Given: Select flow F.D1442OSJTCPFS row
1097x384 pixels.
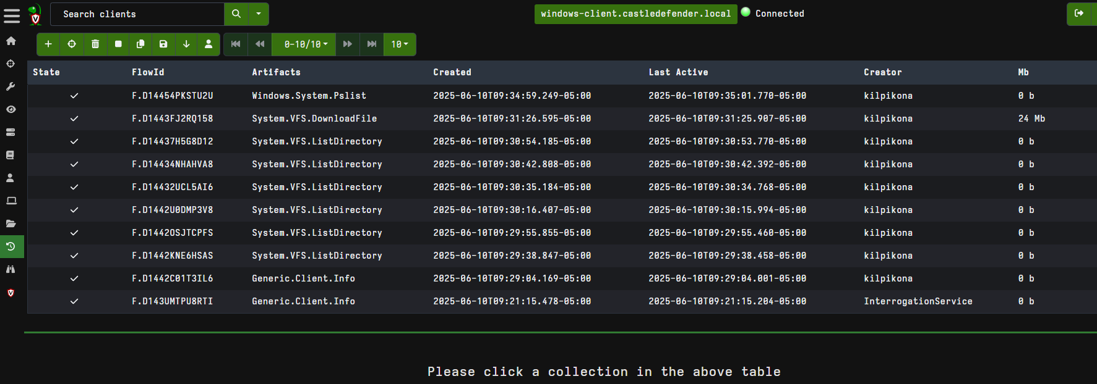Looking at the screenshot, I should (562, 233).
